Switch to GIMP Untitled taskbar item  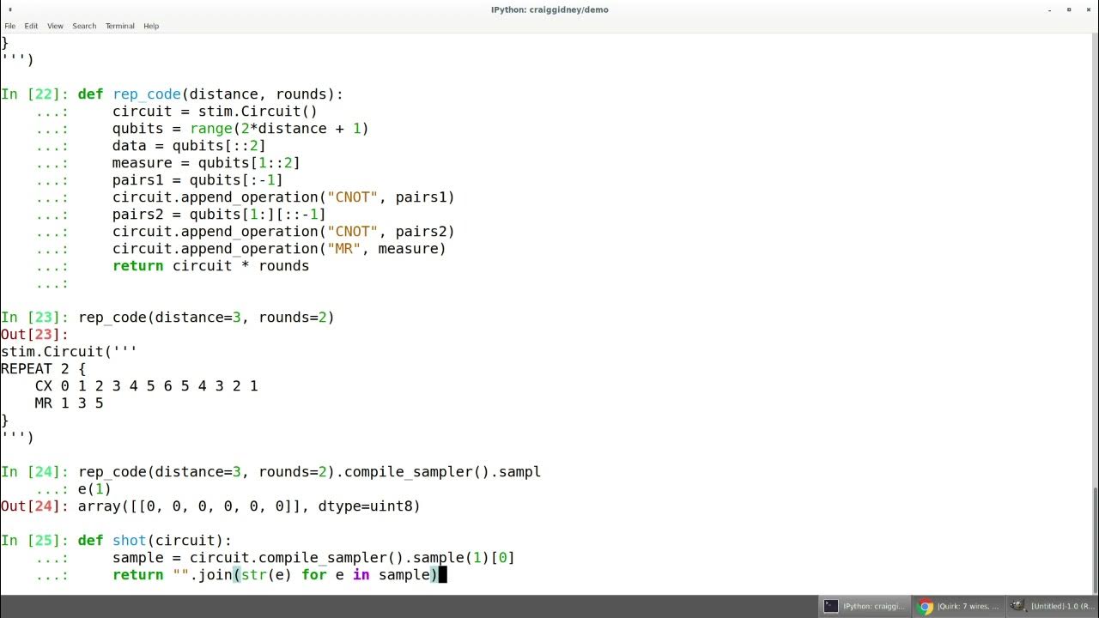[1051, 606]
